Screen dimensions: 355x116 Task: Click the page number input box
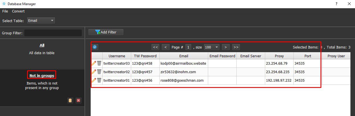point(188,47)
